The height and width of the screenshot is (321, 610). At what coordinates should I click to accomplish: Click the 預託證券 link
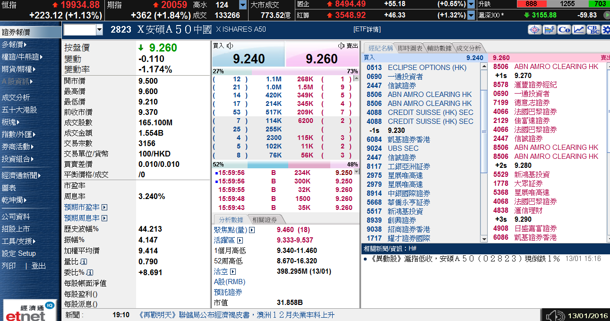(x=228, y=293)
